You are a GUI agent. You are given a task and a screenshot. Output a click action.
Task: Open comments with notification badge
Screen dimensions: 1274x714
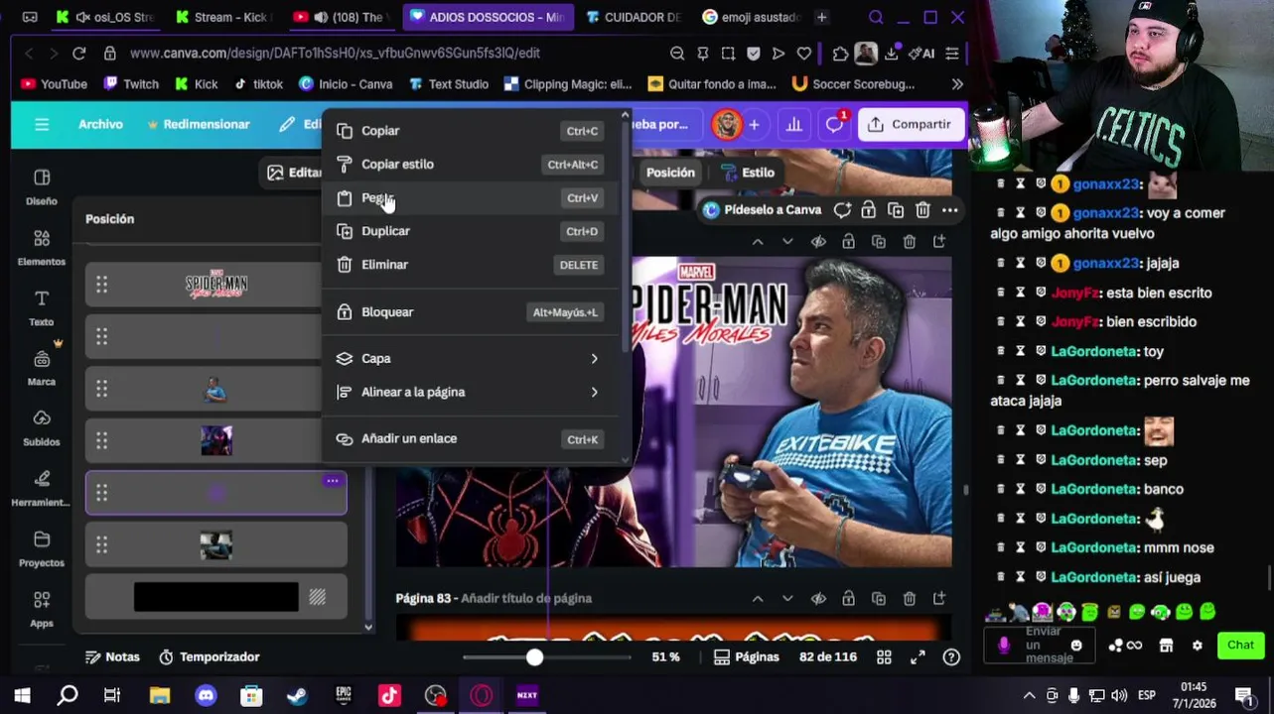pos(834,124)
